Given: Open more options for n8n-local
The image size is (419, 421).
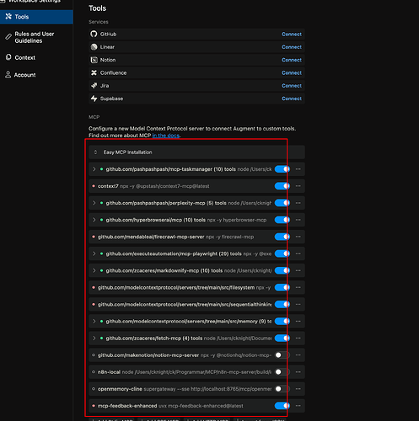Looking at the screenshot, I should coord(298,372).
